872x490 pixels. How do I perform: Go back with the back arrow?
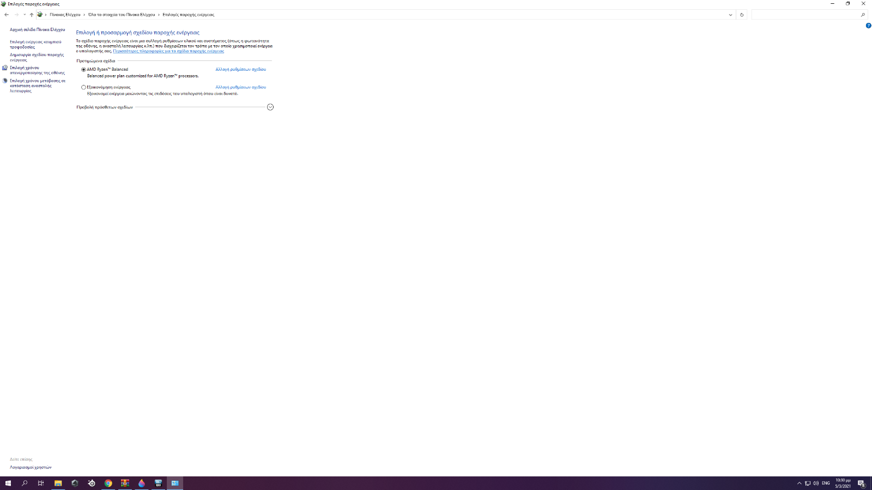coord(7,15)
